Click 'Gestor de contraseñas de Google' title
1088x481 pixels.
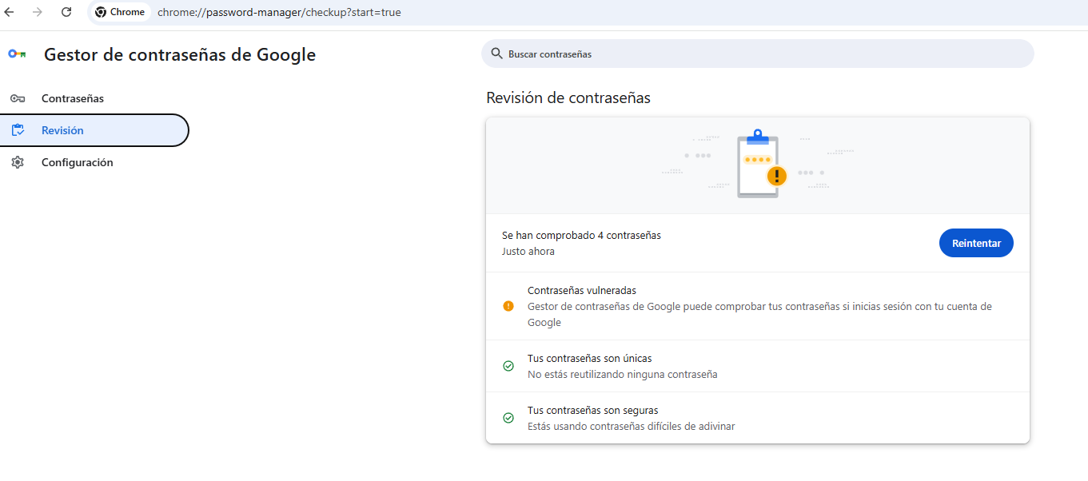(x=180, y=55)
